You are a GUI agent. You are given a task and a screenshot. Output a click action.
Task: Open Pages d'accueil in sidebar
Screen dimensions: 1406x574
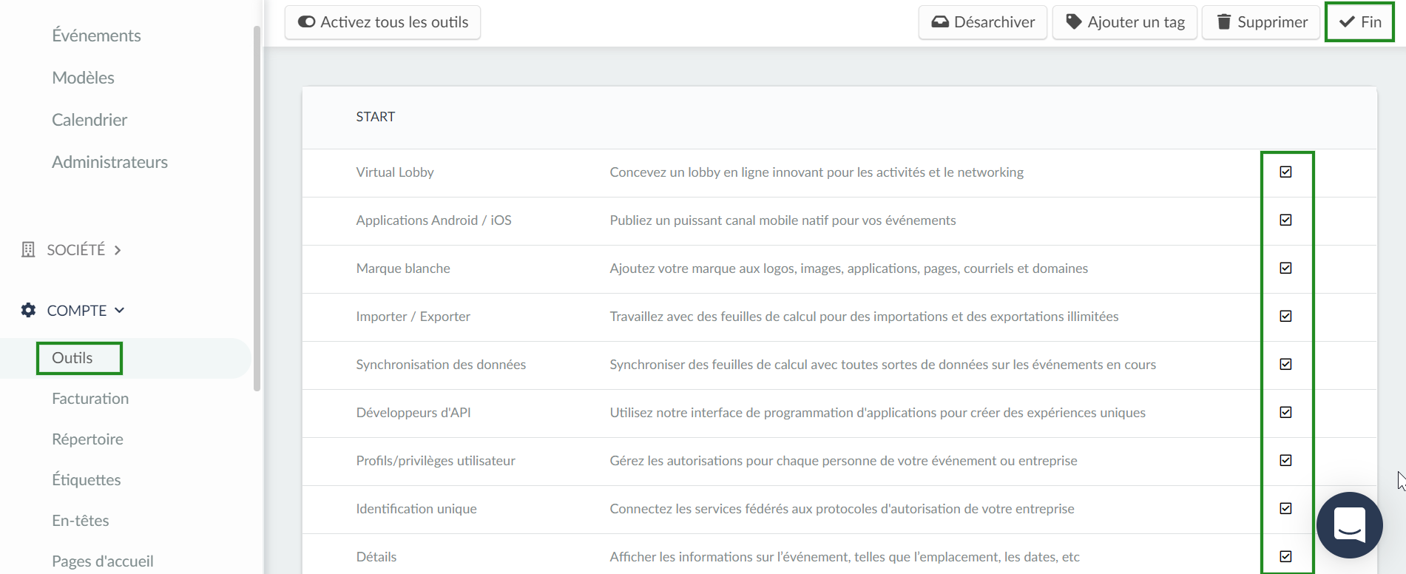[103, 561]
